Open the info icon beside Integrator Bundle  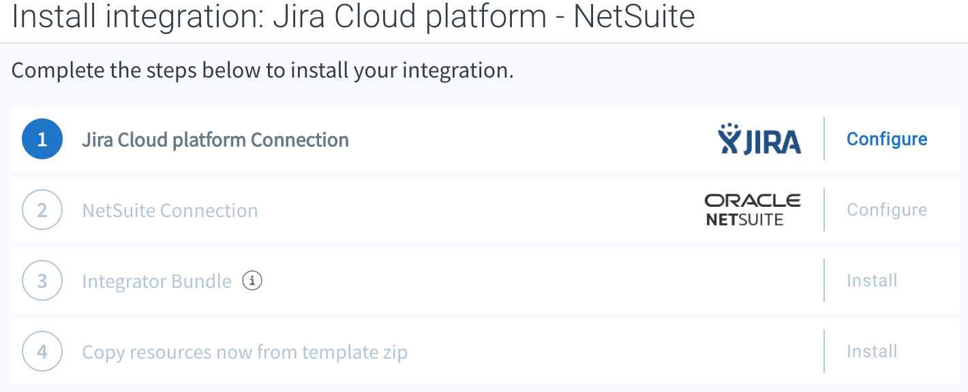coord(252,280)
